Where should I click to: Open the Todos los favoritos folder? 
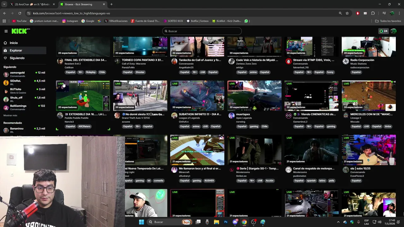coord(388,21)
